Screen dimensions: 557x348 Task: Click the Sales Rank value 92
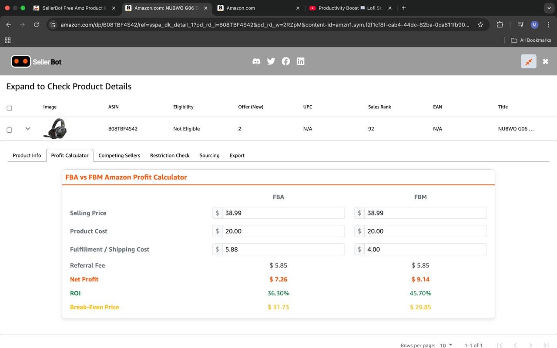click(x=371, y=129)
